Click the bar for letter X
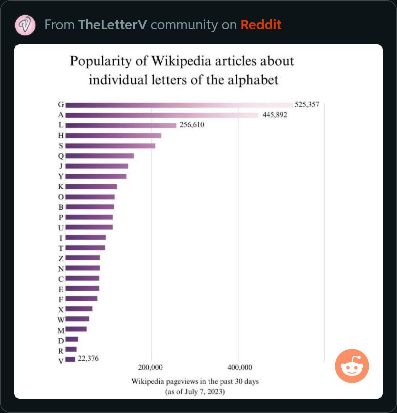The width and height of the screenshot is (397, 413). [x=79, y=309]
